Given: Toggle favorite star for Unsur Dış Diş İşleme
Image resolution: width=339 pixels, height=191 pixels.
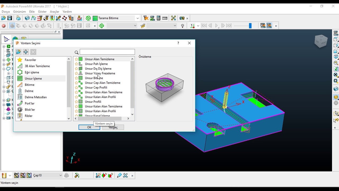Looking at the screenshot, I should tap(77, 69).
